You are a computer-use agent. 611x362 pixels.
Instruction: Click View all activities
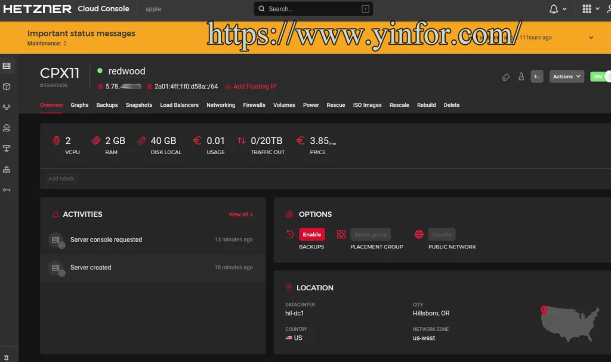click(x=241, y=214)
